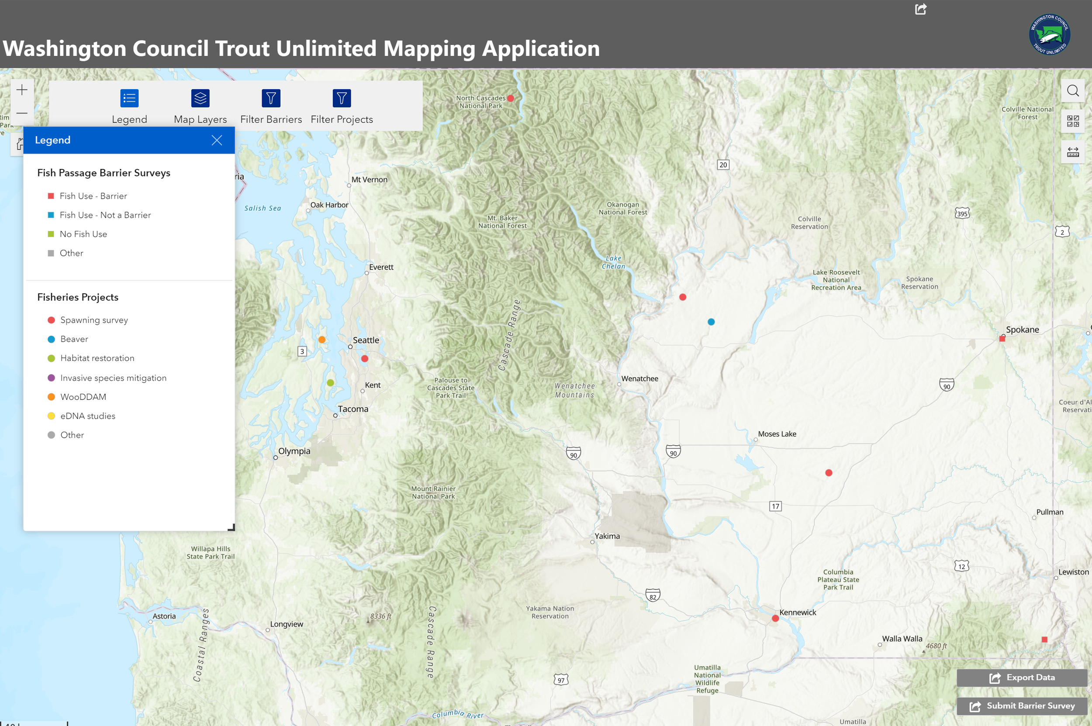1092x726 pixels.
Task: Open the Filter Projects widget
Action: pos(342,98)
